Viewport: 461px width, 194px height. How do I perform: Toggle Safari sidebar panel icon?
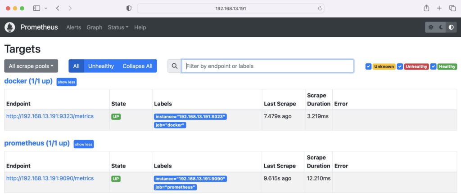pyautogui.click(x=36, y=8)
